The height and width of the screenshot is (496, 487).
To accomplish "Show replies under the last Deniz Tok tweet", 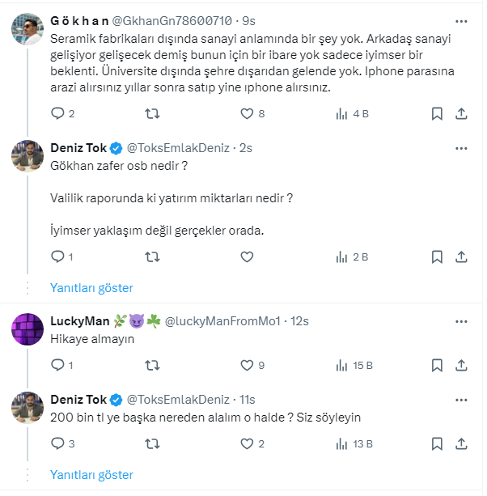I will pos(91,475).
